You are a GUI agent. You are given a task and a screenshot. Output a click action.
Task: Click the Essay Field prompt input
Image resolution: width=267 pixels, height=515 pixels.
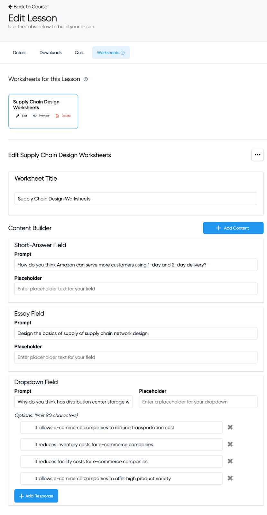pos(136,333)
